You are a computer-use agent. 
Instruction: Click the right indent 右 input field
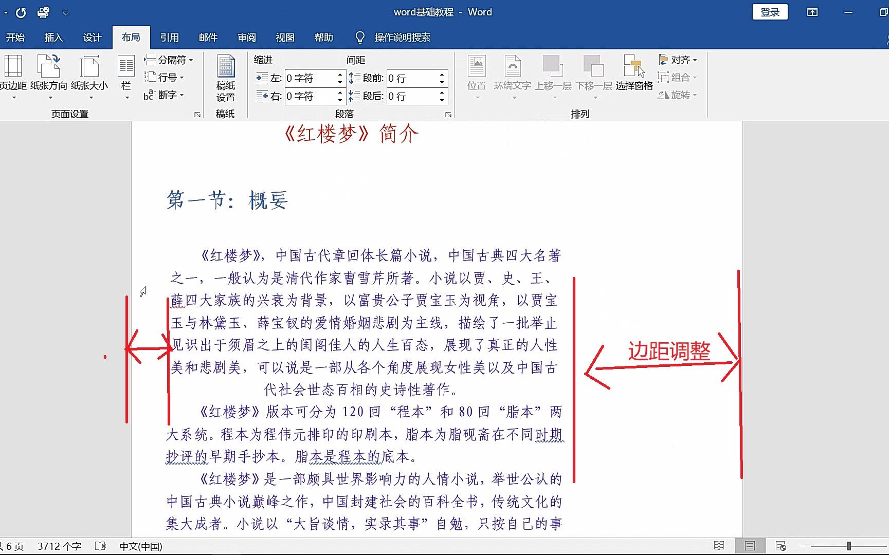click(310, 96)
